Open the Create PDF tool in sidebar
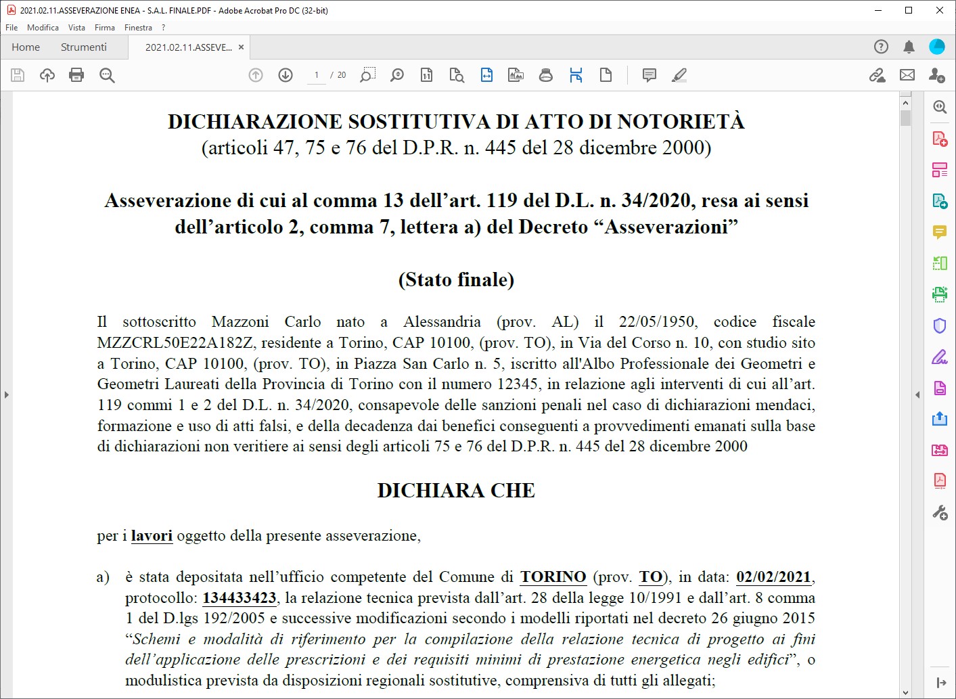This screenshot has height=699, width=956. tap(939, 139)
